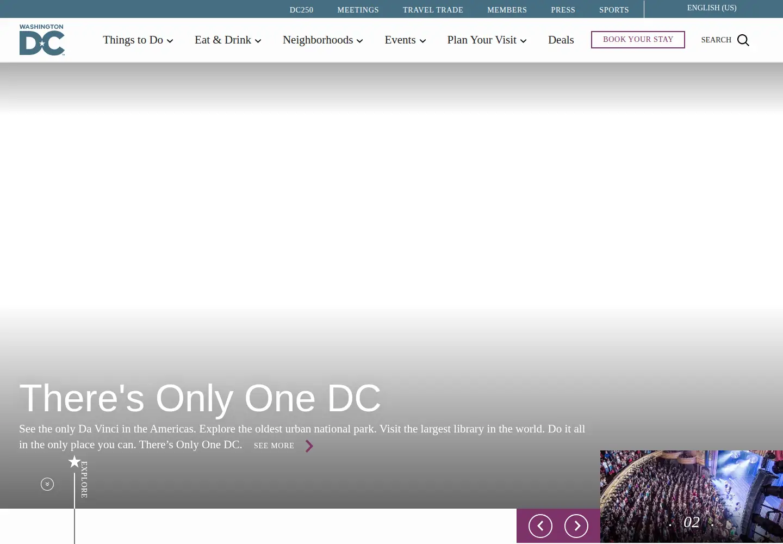Click the SEE MORE link

pyautogui.click(x=274, y=446)
